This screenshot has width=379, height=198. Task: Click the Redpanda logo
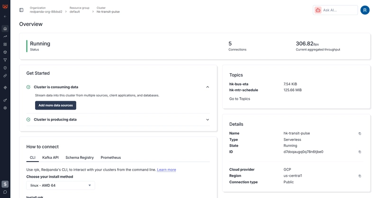pyautogui.click(x=5, y=6)
